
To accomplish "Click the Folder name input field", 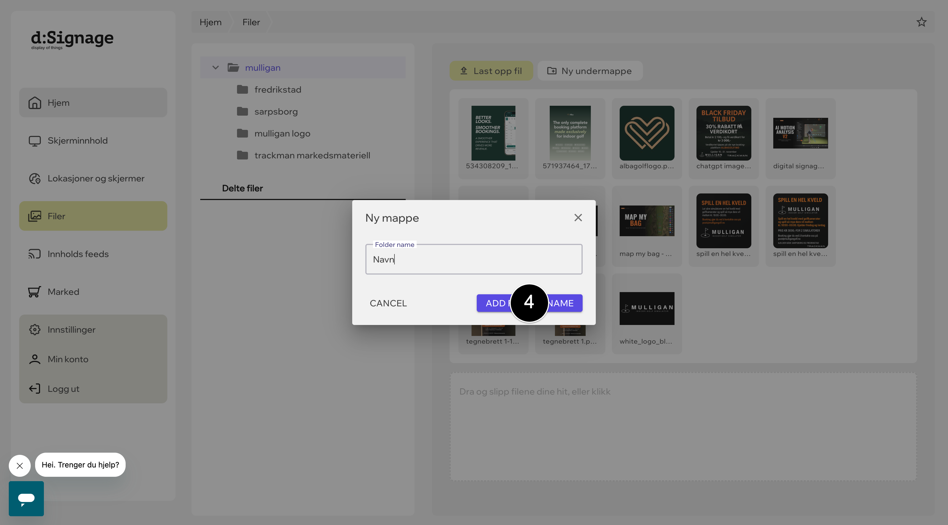I will (474, 259).
